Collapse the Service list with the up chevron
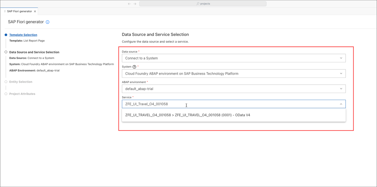Image resolution: width=377 pixels, height=187 pixels. (341, 104)
